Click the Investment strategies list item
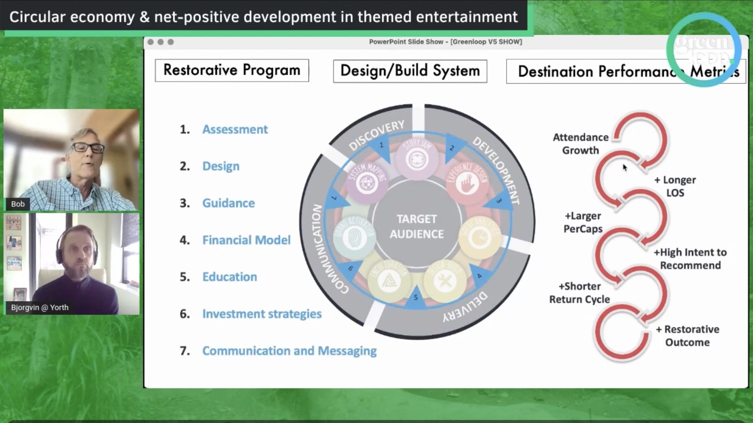 262,314
